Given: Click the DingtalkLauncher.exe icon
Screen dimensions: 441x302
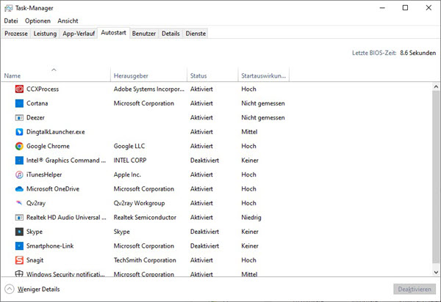Looking at the screenshot, I should 19,132.
